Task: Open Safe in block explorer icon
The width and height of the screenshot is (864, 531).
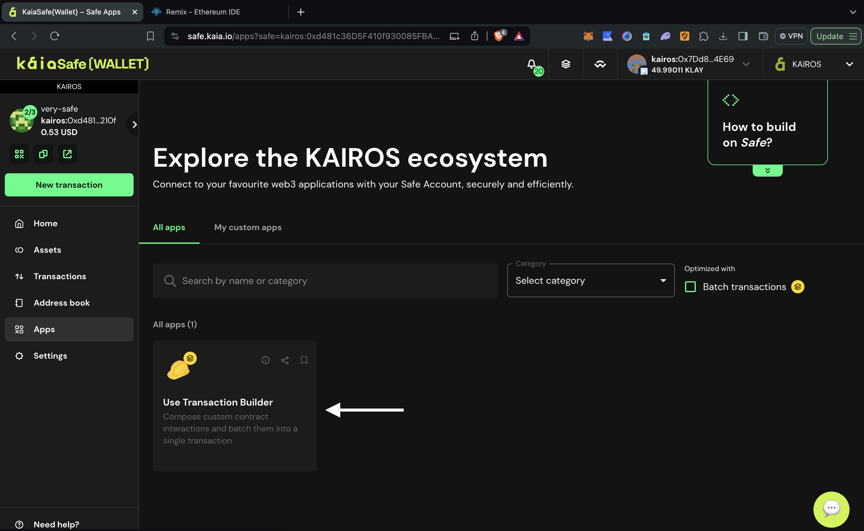Action: [67, 154]
